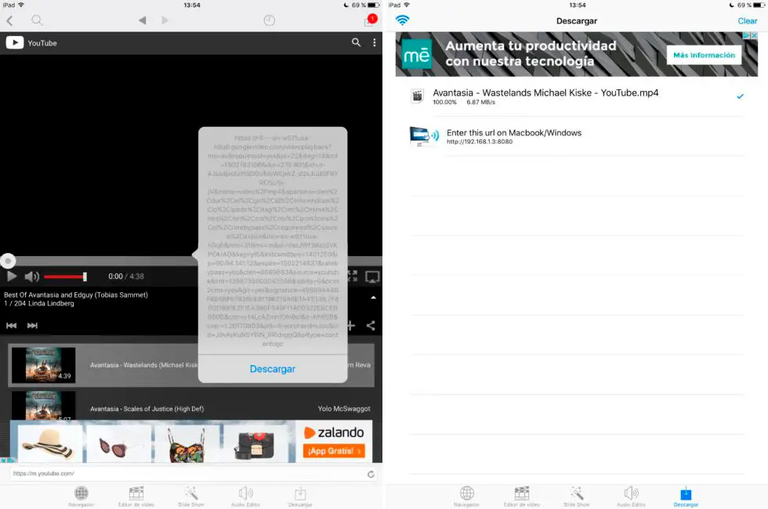The height and width of the screenshot is (509, 768).
Task: Select active Descargar tab in right window
Action: pyautogui.click(x=686, y=496)
